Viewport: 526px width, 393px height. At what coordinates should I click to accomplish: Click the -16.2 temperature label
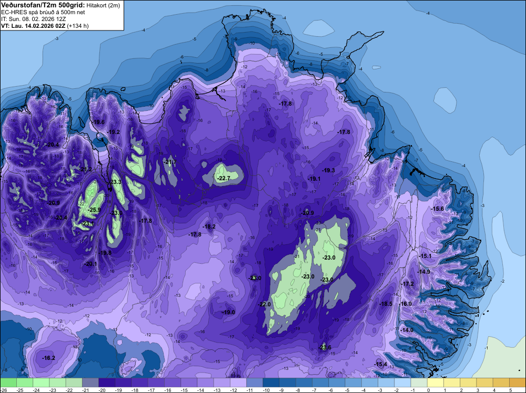[48, 358]
